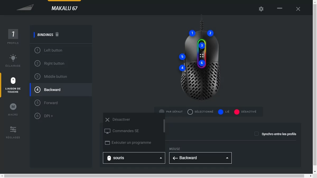Select the Backward binding row
The width and height of the screenshot is (317, 178).
pyautogui.click(x=61, y=90)
